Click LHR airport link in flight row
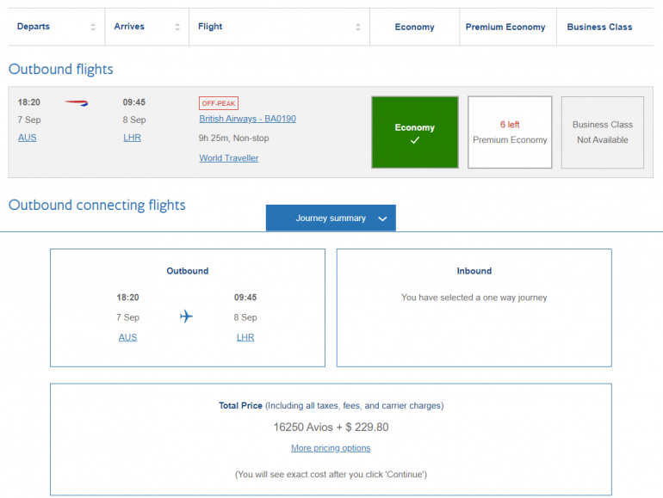 132,138
